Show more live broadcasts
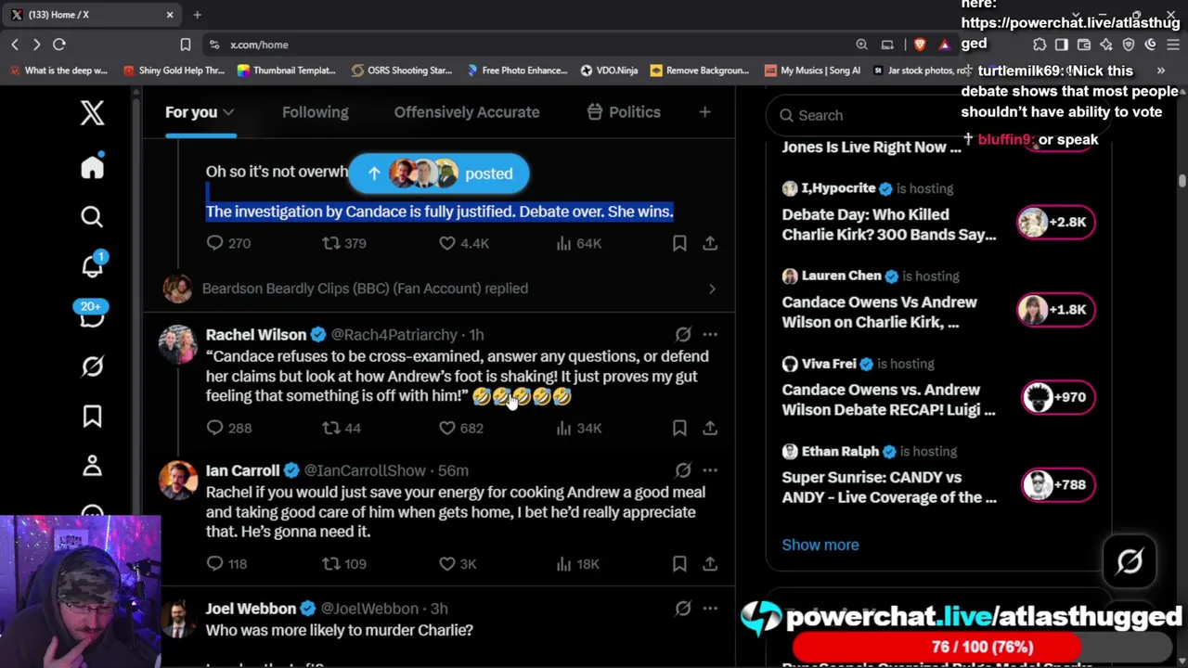This screenshot has height=668, width=1188. point(820,545)
